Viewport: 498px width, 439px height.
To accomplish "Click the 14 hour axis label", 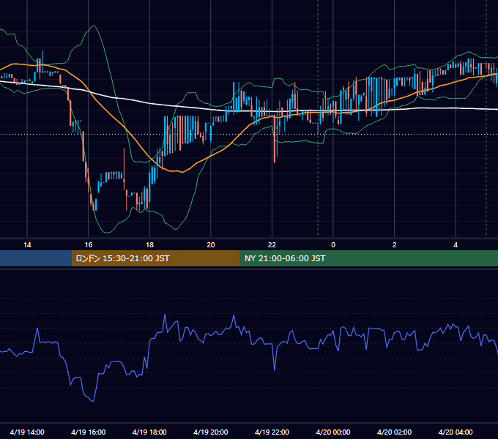I will (x=27, y=245).
